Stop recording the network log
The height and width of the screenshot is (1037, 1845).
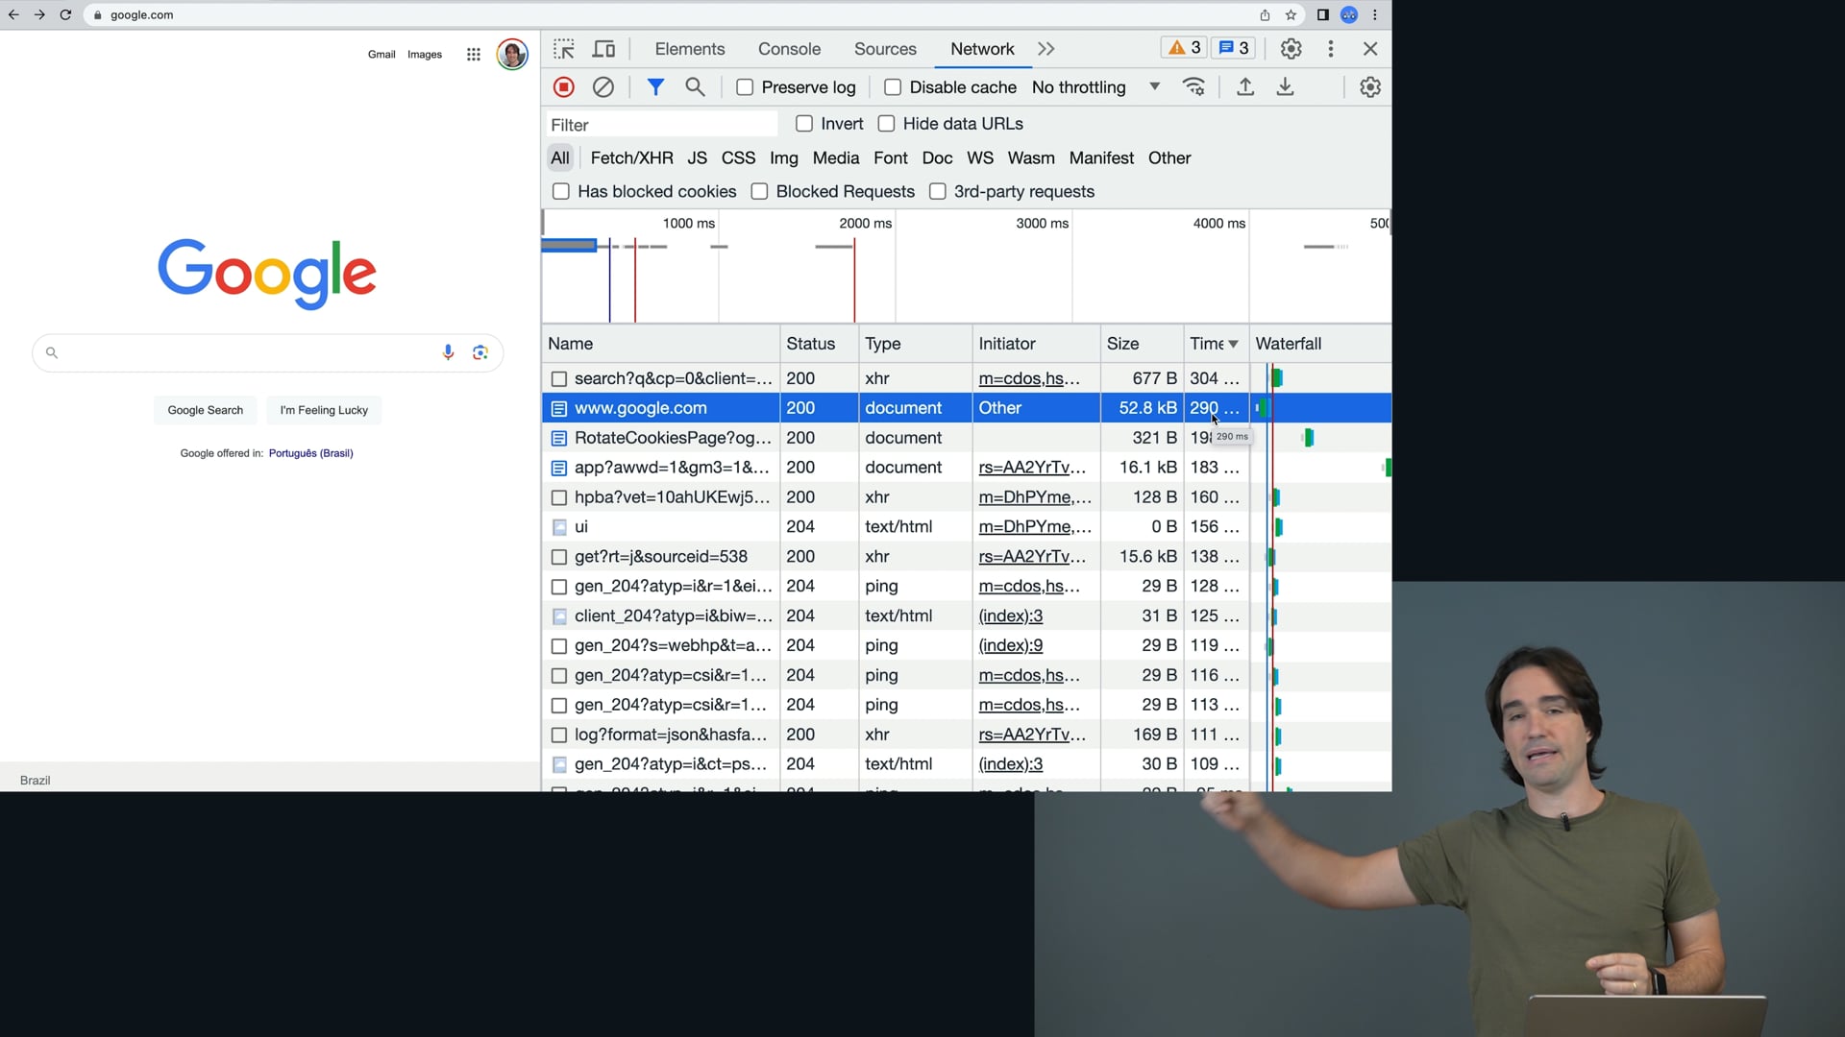click(564, 87)
